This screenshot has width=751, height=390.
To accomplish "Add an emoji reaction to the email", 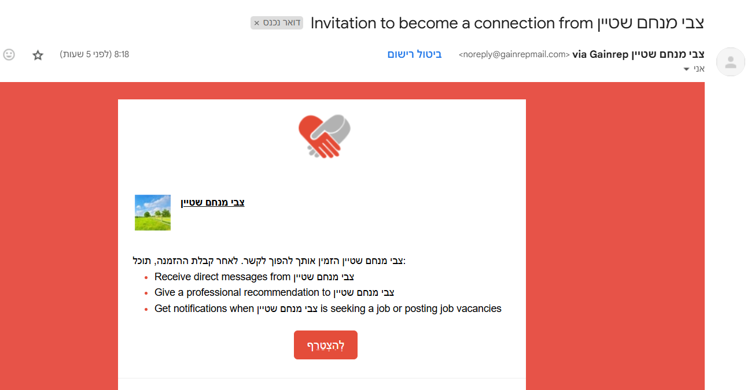I will click(x=9, y=55).
